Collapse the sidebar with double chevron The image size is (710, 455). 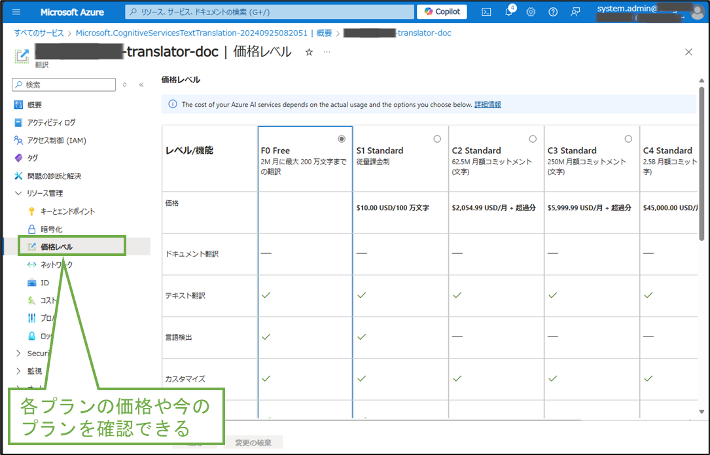pyautogui.click(x=141, y=84)
